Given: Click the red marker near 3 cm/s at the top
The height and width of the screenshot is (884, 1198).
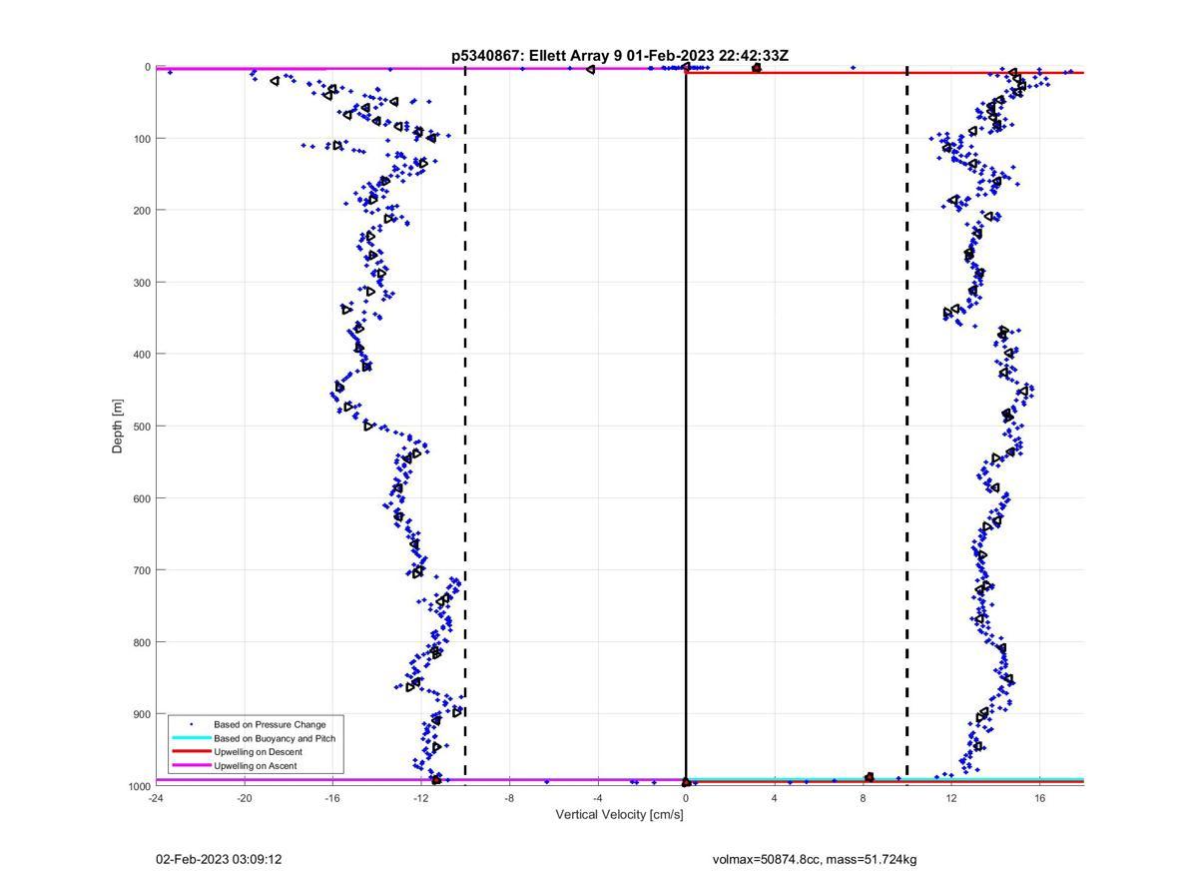Looking at the screenshot, I should tap(756, 68).
